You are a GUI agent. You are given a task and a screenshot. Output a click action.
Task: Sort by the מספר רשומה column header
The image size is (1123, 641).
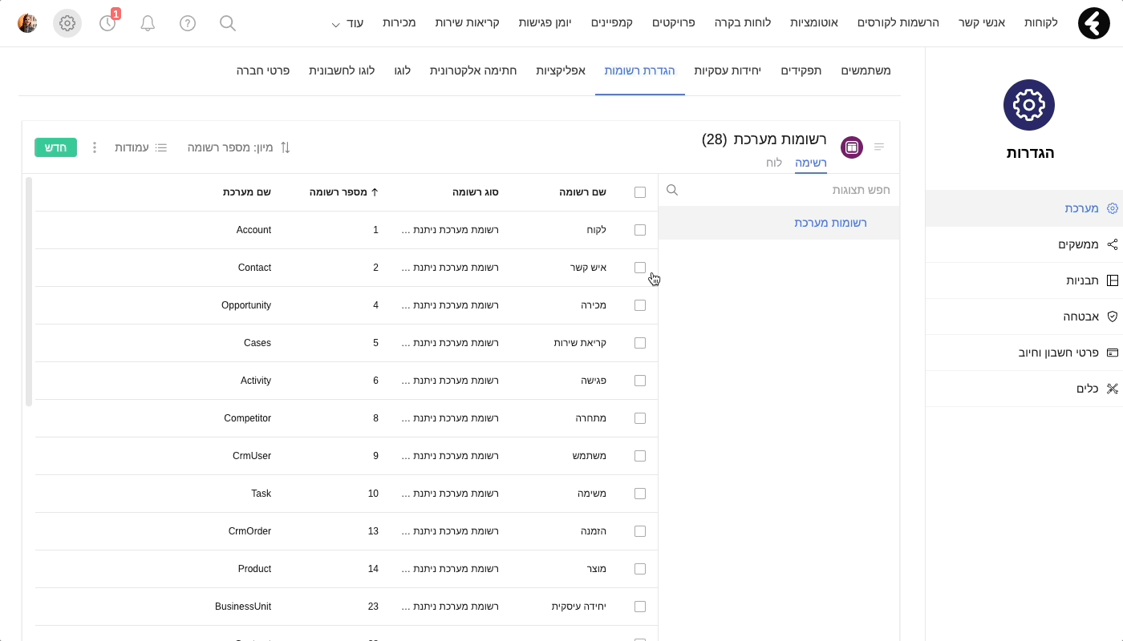pyautogui.click(x=344, y=192)
